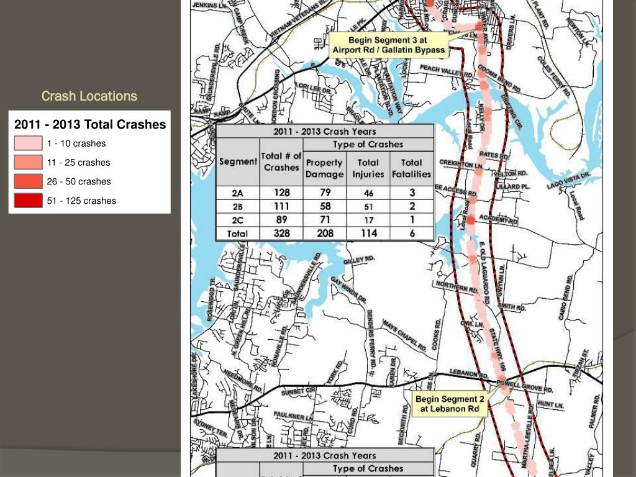The height and width of the screenshot is (477, 636).
Task: Click the '2C' segment row label
Action: point(237,220)
